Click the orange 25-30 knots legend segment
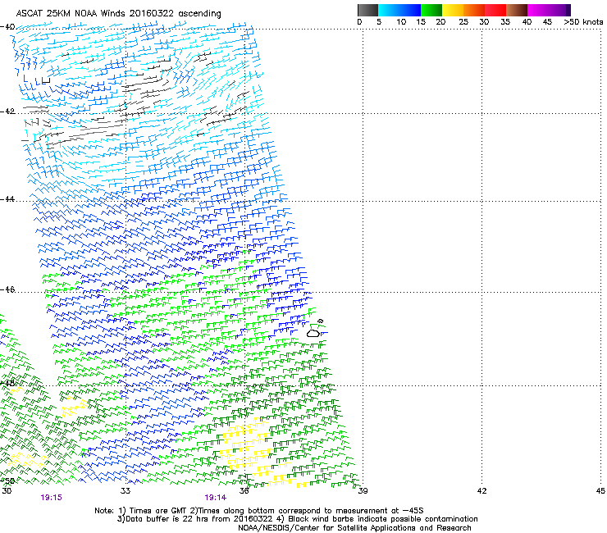Screen dimensions: 607x533 (x=474, y=10)
